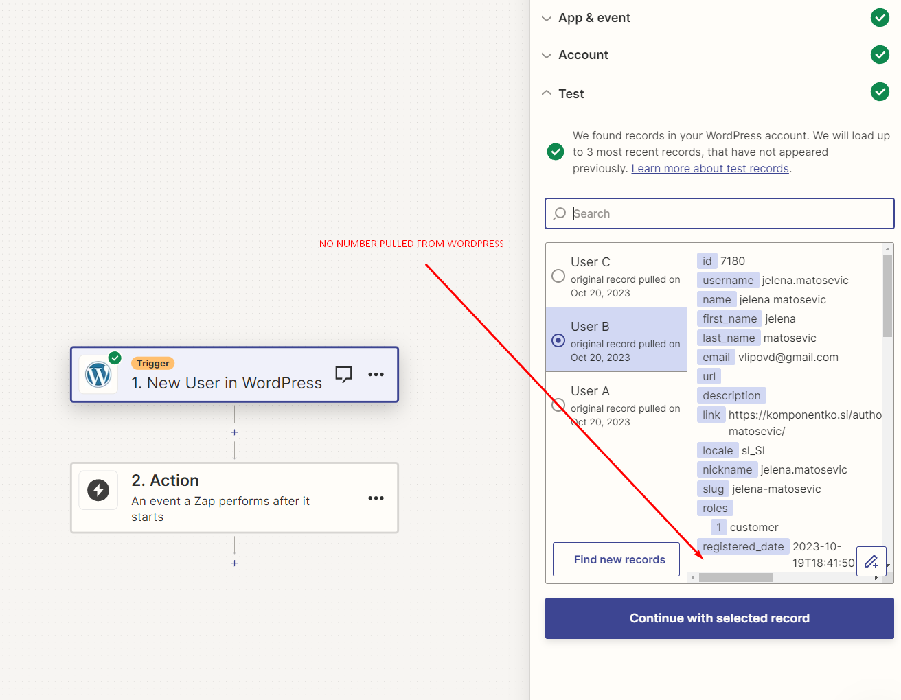Click into the Search records field

click(x=720, y=213)
